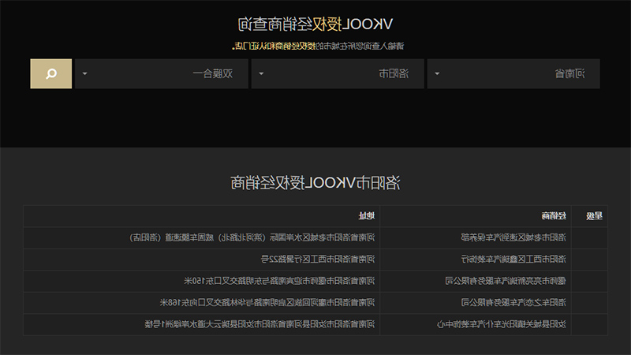Select dealer 偃师市亮亮新瑞汽车服务有限公司
This screenshot has width=631, height=355.
(x=506, y=281)
